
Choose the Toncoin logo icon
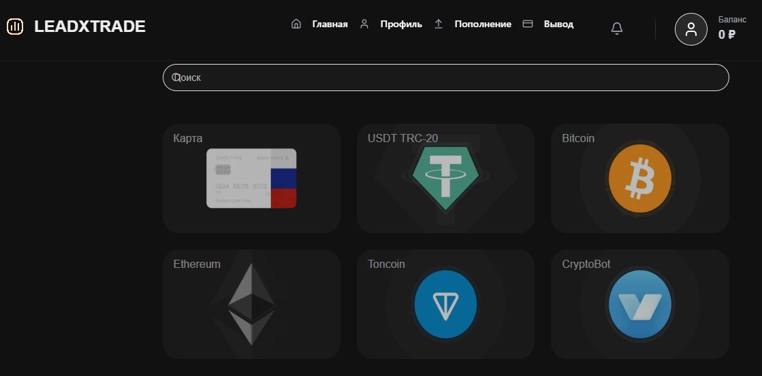[445, 304]
